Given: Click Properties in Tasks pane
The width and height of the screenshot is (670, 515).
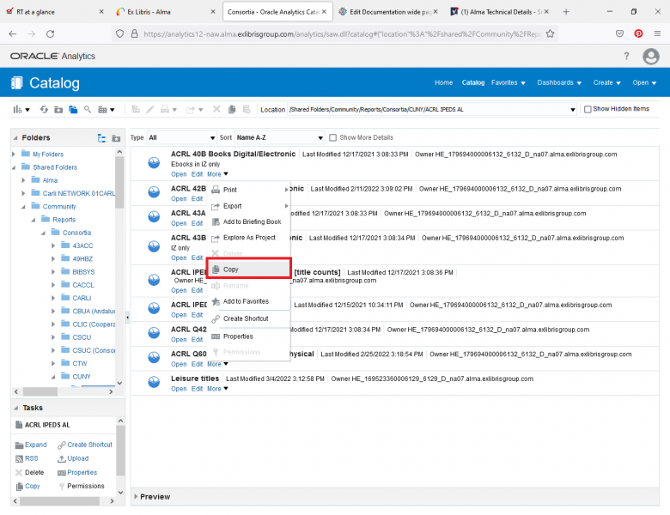Looking at the screenshot, I should click(x=77, y=472).
